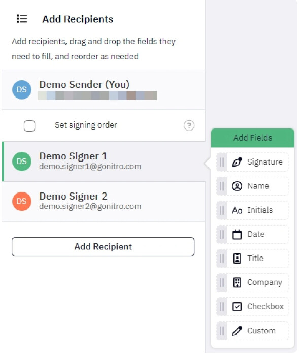Click the Add Fields panel header

(x=253, y=138)
